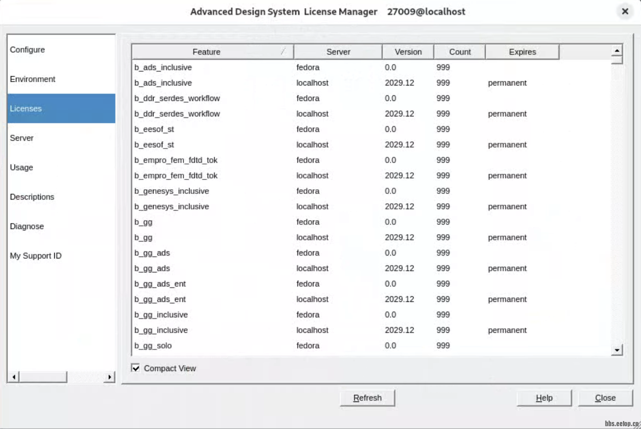Select the Licenses sidebar entry
The image size is (641, 429).
[x=25, y=108]
